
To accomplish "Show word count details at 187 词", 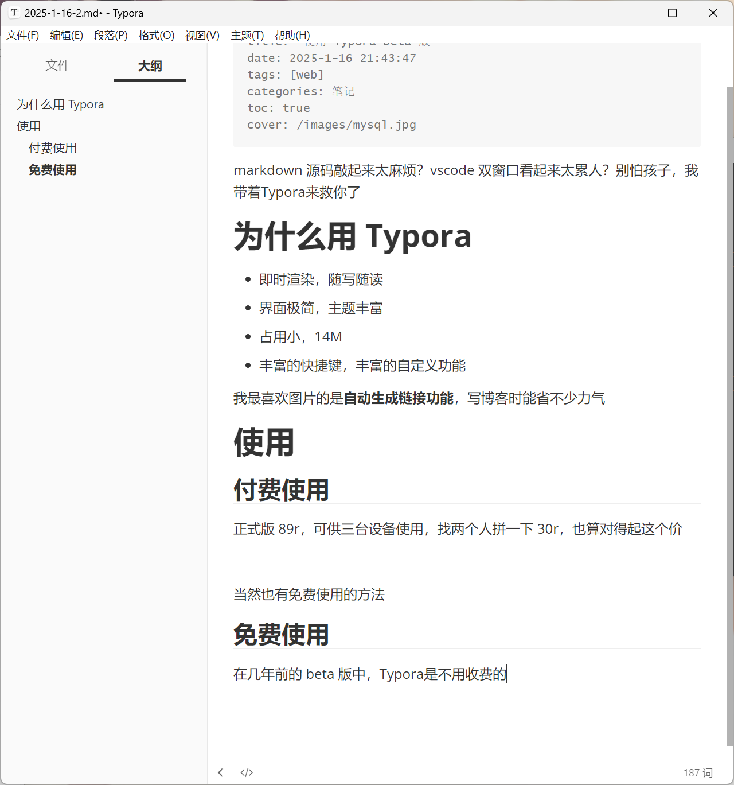I will point(698,773).
